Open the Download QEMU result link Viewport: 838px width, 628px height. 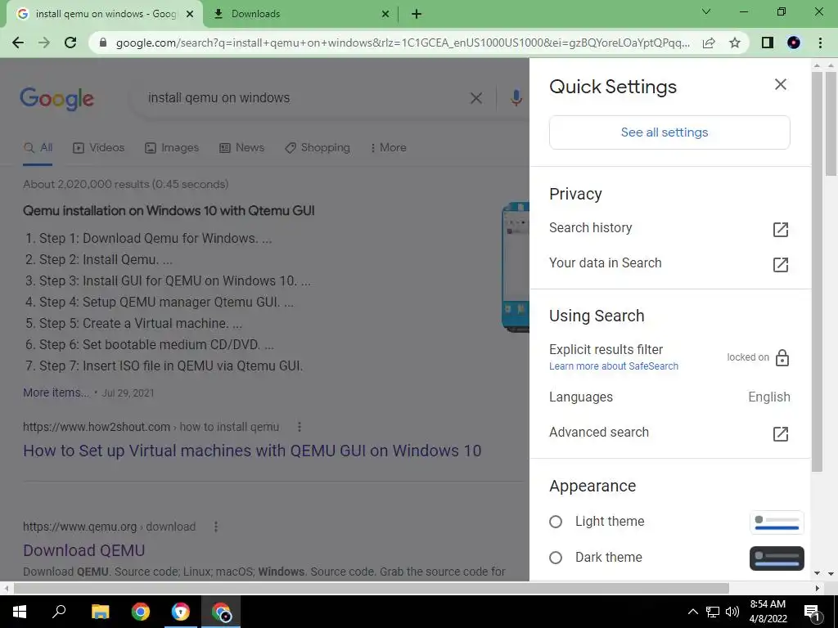(84, 550)
